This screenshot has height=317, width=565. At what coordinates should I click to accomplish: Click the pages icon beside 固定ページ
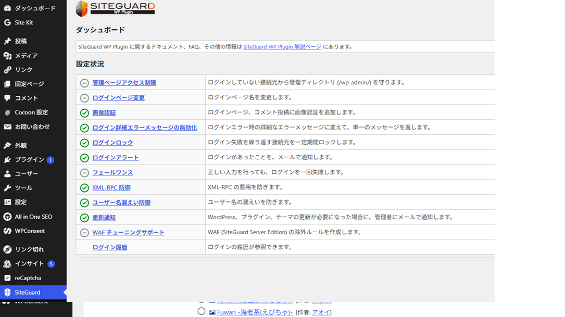(x=7, y=84)
